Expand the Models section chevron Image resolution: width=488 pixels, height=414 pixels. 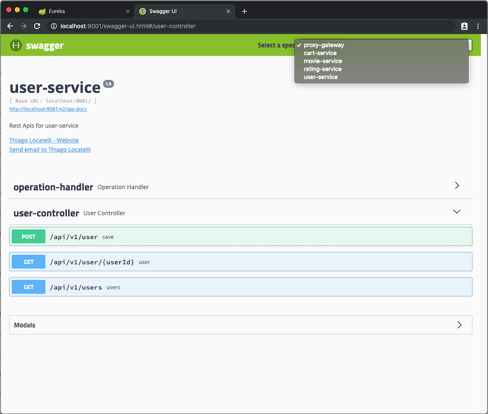point(459,325)
